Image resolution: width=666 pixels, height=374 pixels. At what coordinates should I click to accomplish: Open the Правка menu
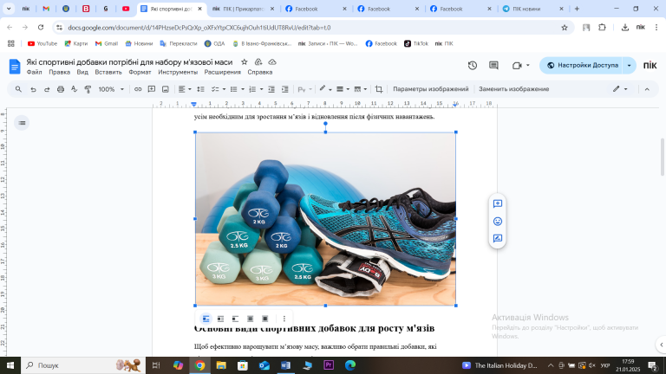[x=59, y=72]
